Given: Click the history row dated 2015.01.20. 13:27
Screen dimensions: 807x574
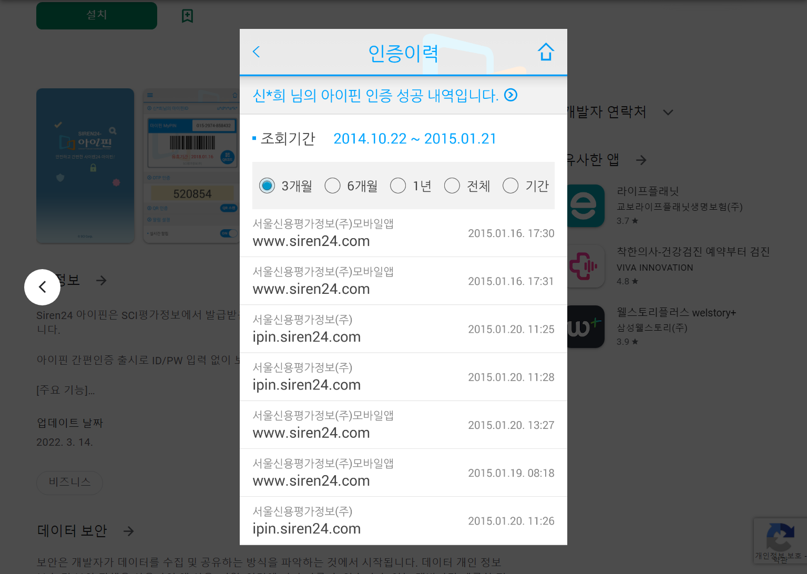Looking at the screenshot, I should coord(403,425).
